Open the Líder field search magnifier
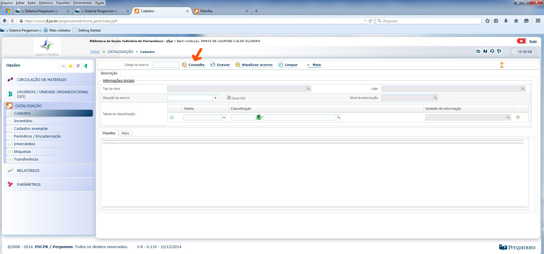This screenshot has height=254, width=544. tap(523, 89)
